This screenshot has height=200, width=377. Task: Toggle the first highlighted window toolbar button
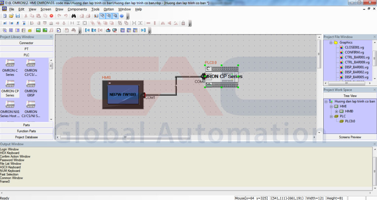click(x=102, y=16)
